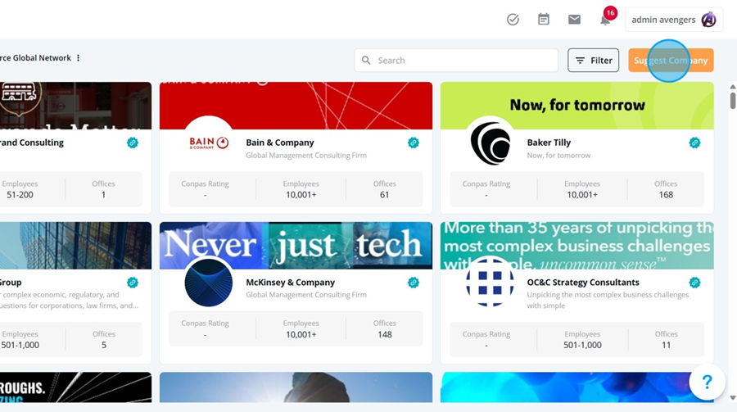The height and width of the screenshot is (412, 737).
Task: Click the vertical scrollbar thumb
Action: tap(733, 101)
